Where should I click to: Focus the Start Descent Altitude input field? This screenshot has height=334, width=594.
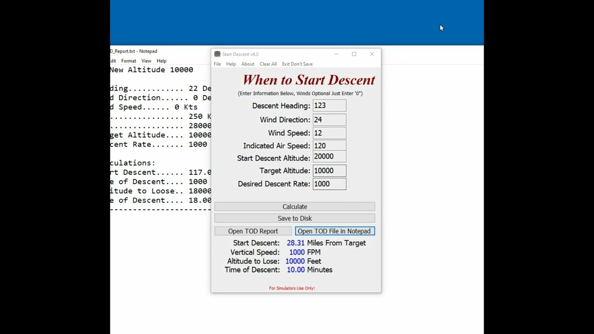click(x=329, y=157)
